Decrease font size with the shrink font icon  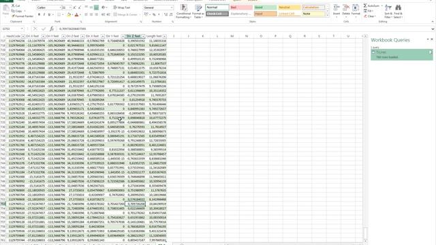79,7
